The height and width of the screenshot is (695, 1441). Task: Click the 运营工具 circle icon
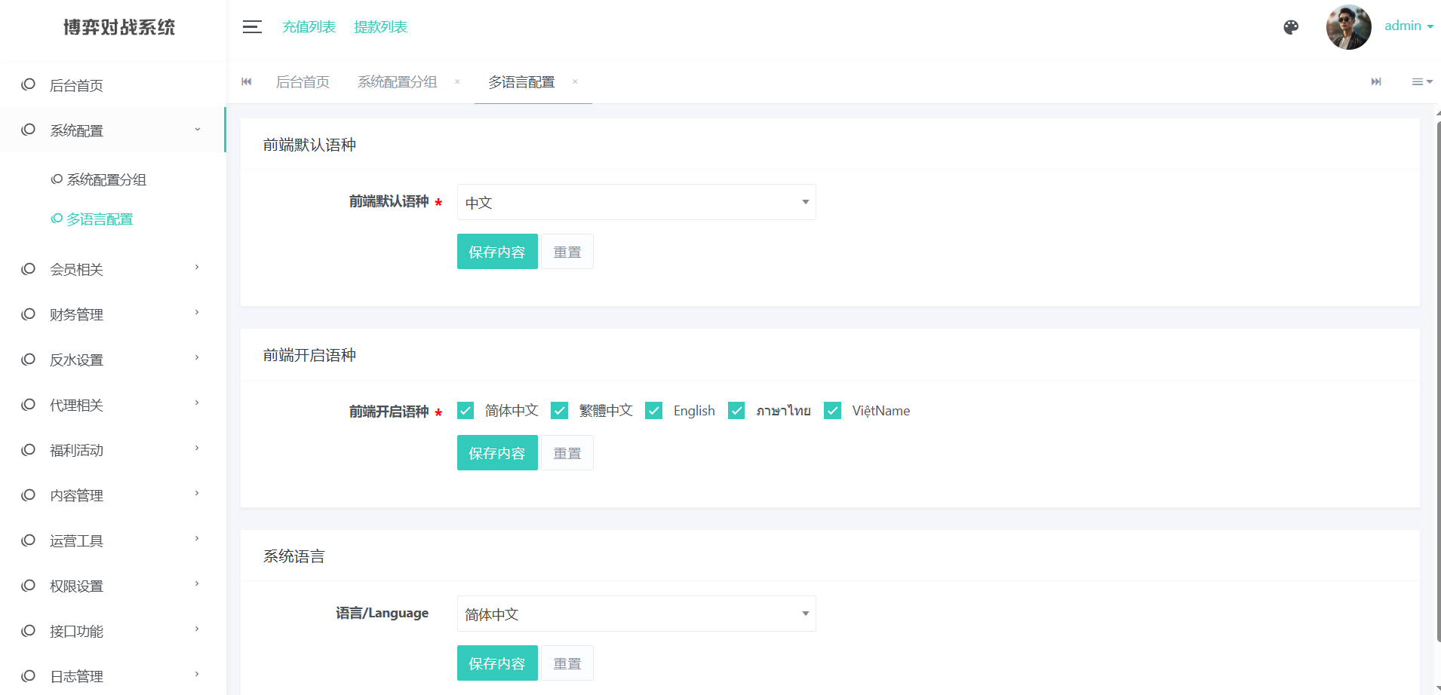pyautogui.click(x=29, y=540)
